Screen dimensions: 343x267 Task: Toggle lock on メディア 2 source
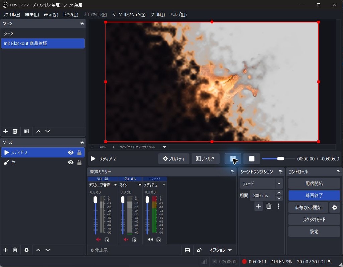pyautogui.click(x=79, y=152)
